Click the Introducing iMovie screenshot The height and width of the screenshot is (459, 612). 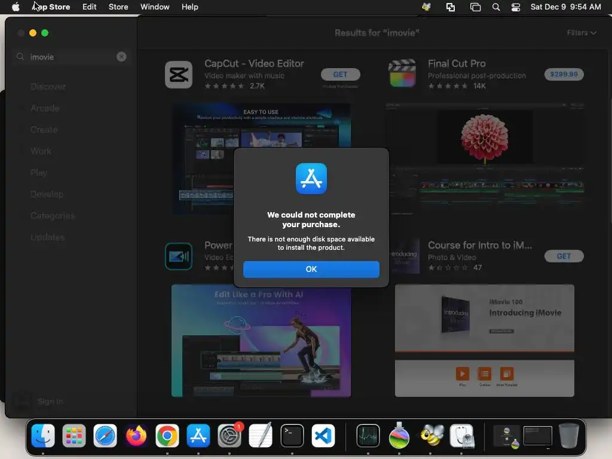click(x=484, y=341)
